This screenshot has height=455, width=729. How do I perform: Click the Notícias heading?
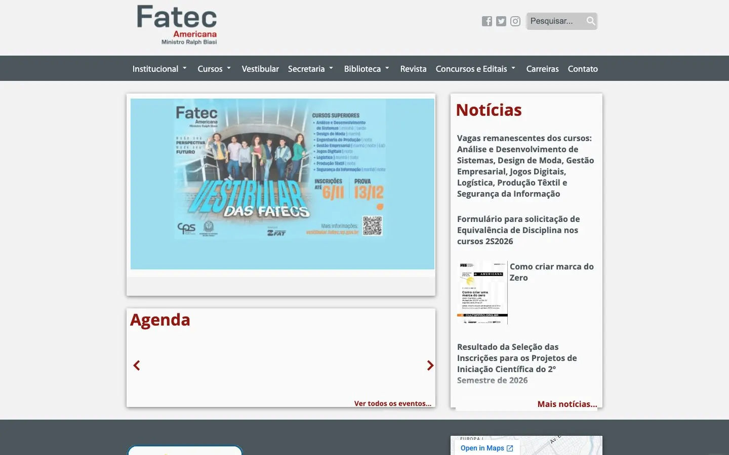(489, 110)
